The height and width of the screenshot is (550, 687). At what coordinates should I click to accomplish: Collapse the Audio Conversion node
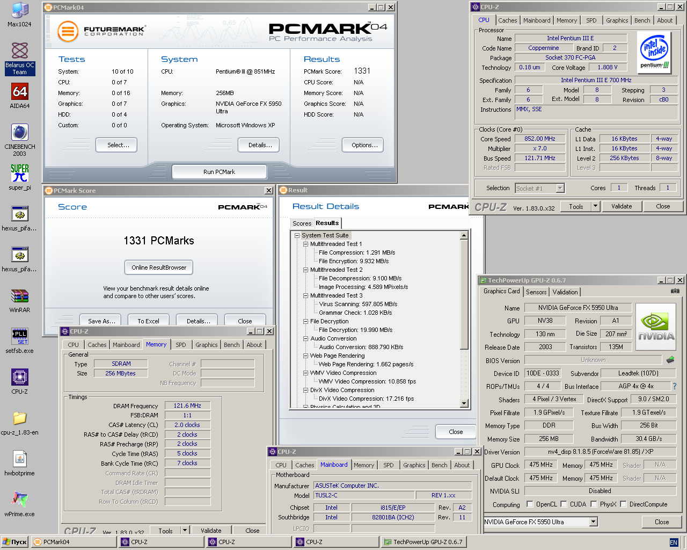tap(305, 338)
